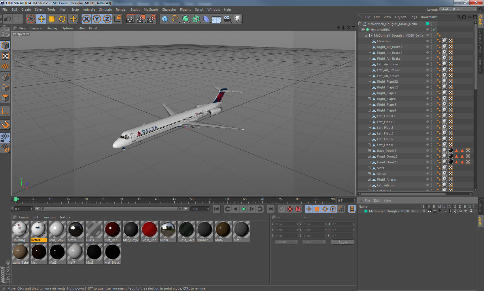
Task: Activate the Scale tool
Action: coord(52,19)
